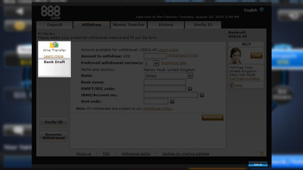Click the Bankroll US$10.49 text
303x170 pixels.
(238, 35)
